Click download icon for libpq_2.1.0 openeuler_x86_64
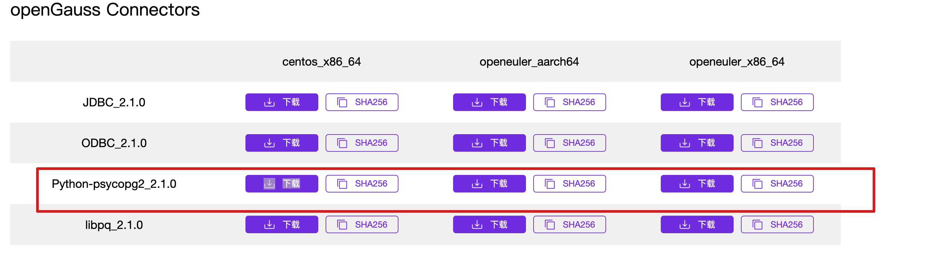This screenshot has width=934, height=269. click(x=685, y=225)
